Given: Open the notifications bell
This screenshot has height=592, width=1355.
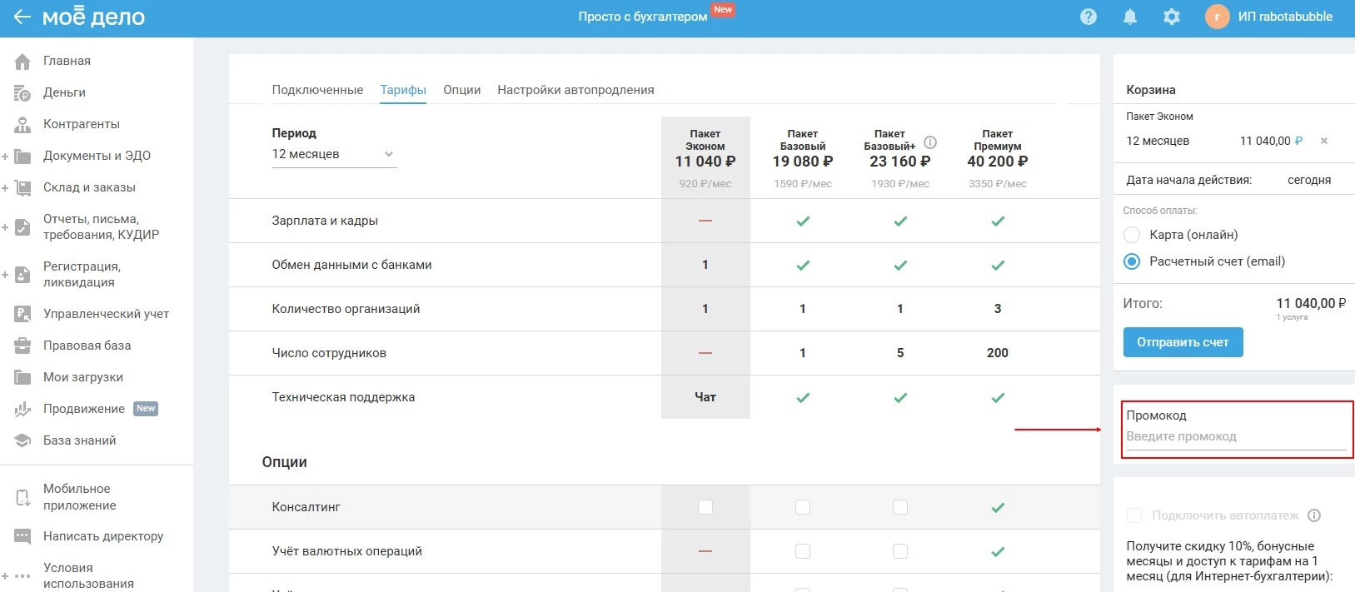Looking at the screenshot, I should (1129, 17).
